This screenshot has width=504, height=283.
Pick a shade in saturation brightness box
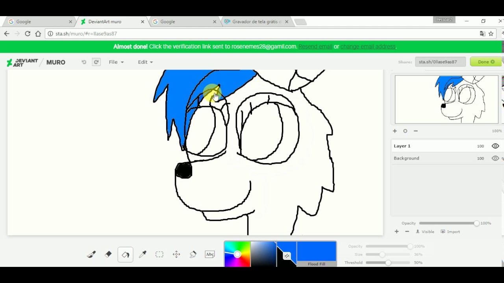(263, 254)
